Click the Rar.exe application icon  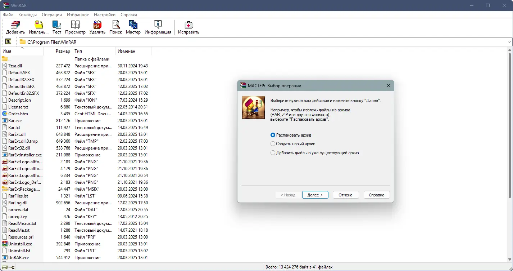coord(5,121)
